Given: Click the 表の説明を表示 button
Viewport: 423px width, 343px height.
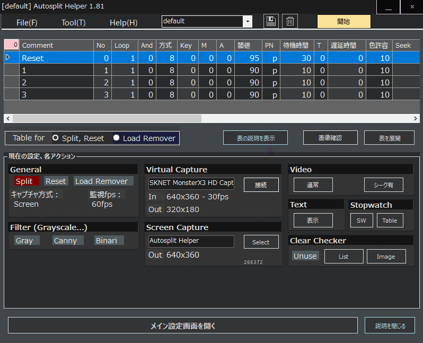Looking at the screenshot, I should coord(255,138).
